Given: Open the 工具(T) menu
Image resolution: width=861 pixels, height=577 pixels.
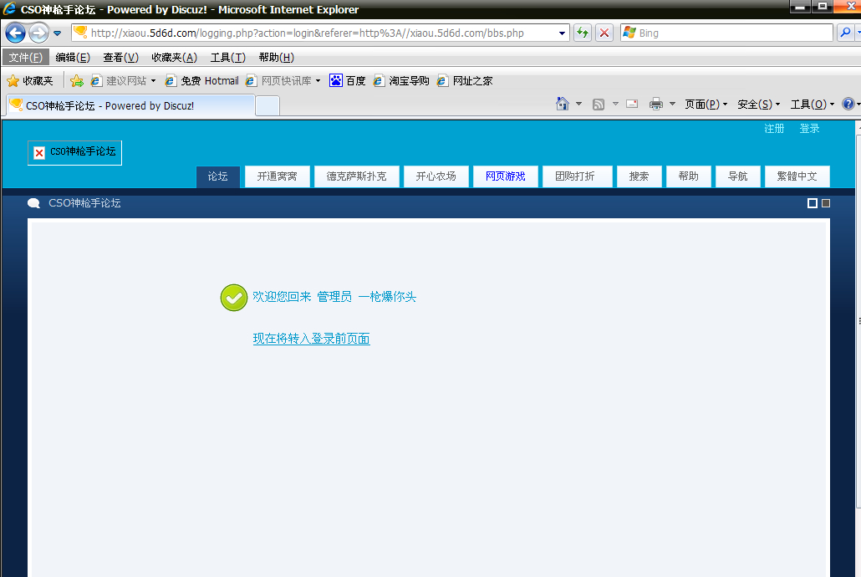Looking at the screenshot, I should point(228,57).
